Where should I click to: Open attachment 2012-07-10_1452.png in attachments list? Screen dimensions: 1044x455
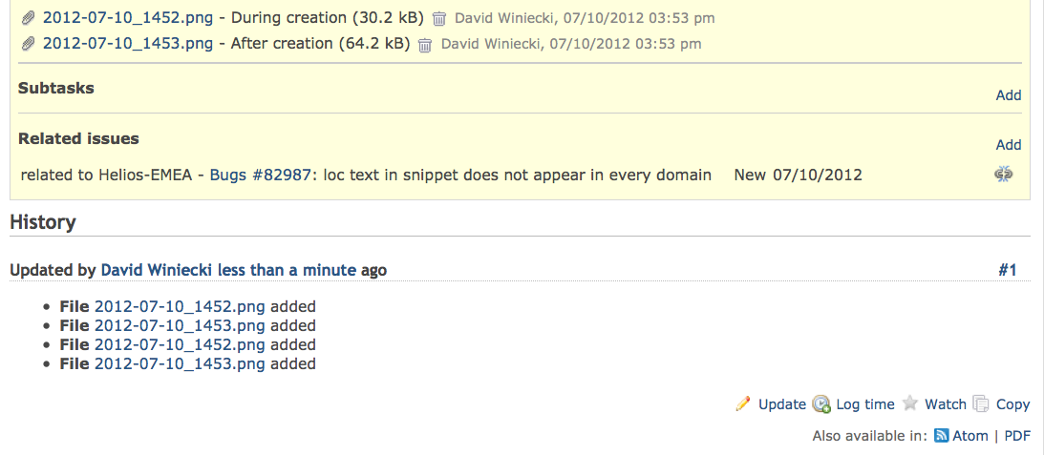coord(128,18)
